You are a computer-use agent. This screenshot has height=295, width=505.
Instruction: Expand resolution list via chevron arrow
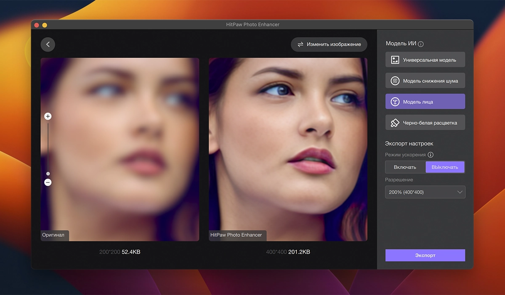[460, 192]
